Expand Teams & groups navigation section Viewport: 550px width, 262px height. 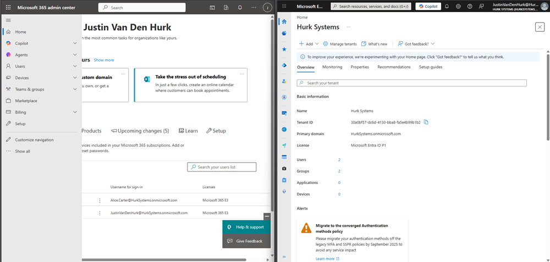click(x=75, y=90)
